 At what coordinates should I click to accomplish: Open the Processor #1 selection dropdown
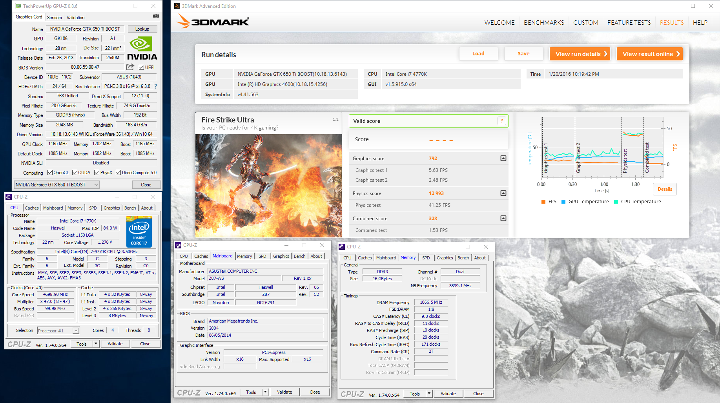[58, 331]
